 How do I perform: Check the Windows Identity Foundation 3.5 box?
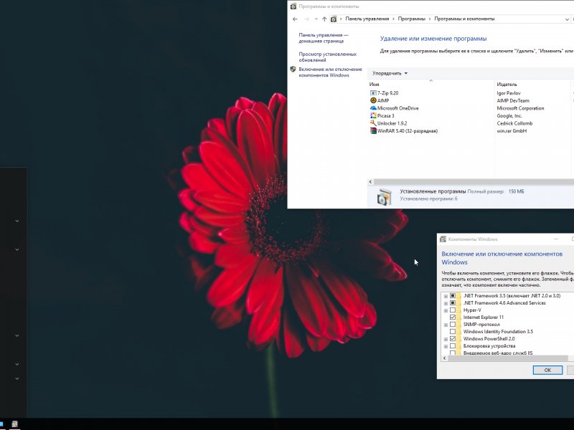click(453, 332)
